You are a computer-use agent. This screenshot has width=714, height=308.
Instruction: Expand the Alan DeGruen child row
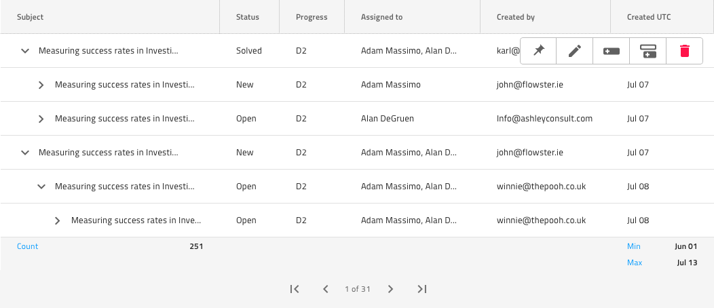pos(41,119)
